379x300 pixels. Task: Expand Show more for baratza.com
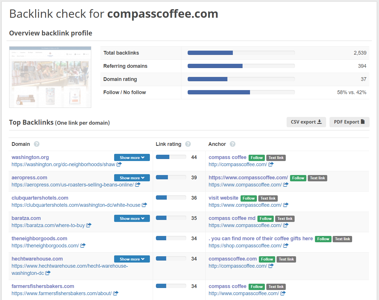(132, 218)
